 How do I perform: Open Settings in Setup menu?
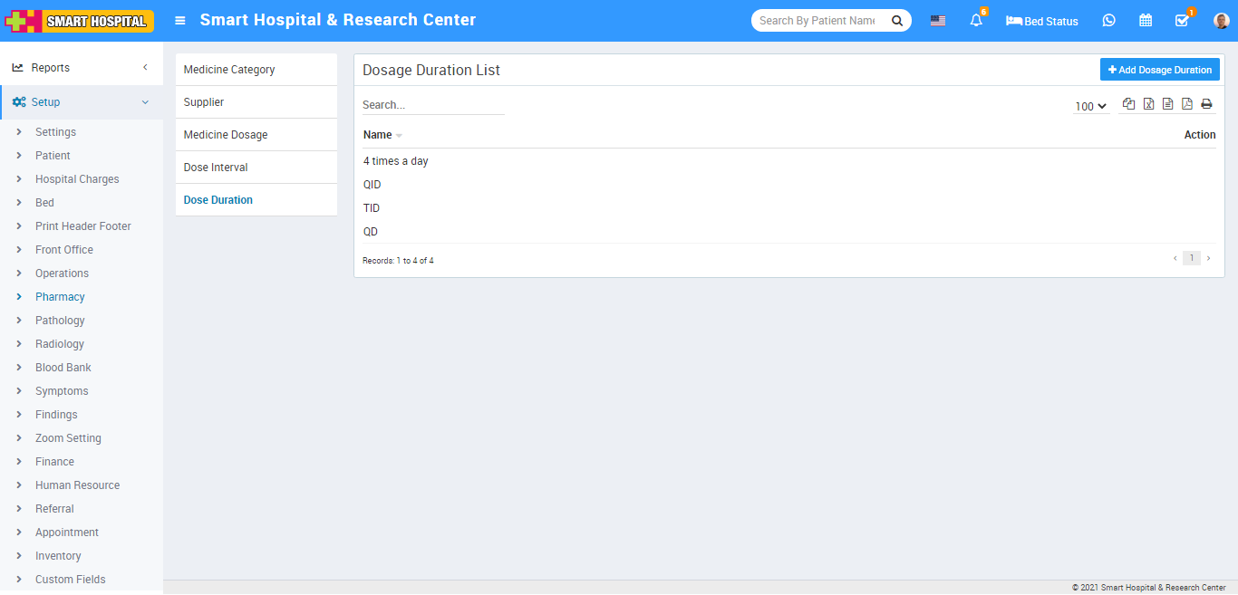tap(55, 132)
